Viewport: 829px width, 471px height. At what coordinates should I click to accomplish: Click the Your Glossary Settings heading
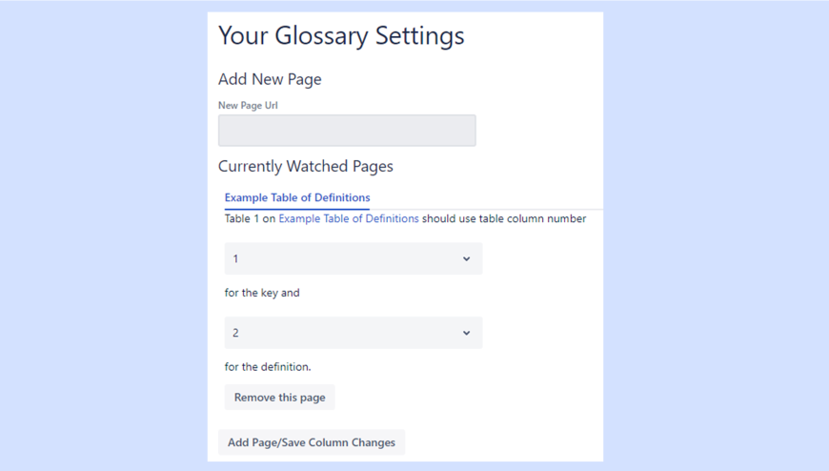point(341,36)
